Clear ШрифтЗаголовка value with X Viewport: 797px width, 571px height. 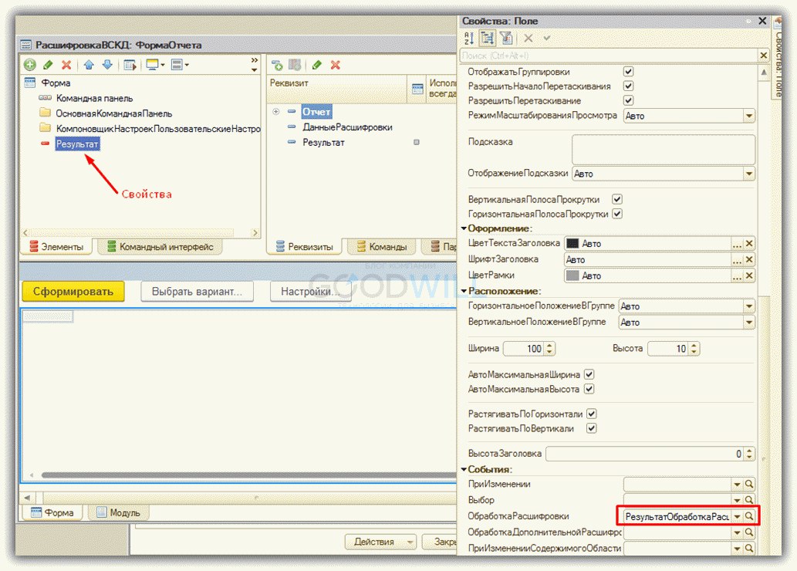749,260
